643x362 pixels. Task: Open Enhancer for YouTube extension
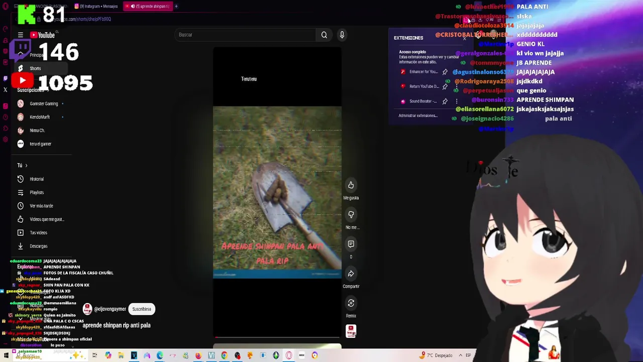click(x=419, y=72)
